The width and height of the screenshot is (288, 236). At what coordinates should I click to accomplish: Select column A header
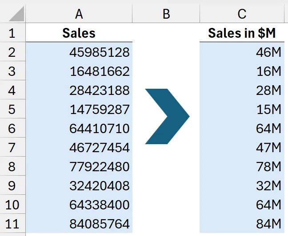79,14
